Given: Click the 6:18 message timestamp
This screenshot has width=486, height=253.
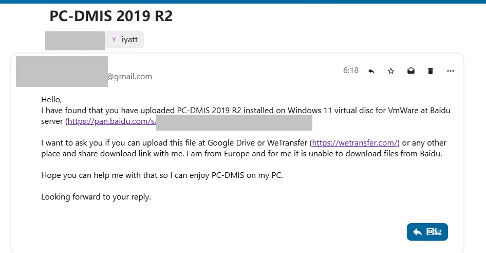Looking at the screenshot, I should click(351, 70).
